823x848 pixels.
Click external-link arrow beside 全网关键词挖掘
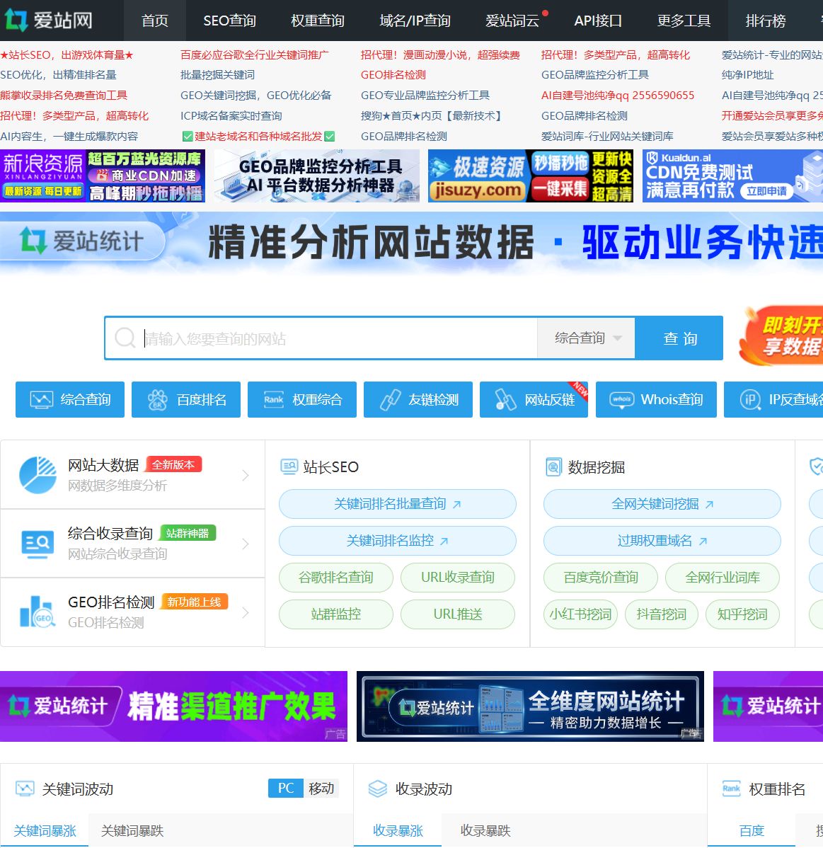710,504
